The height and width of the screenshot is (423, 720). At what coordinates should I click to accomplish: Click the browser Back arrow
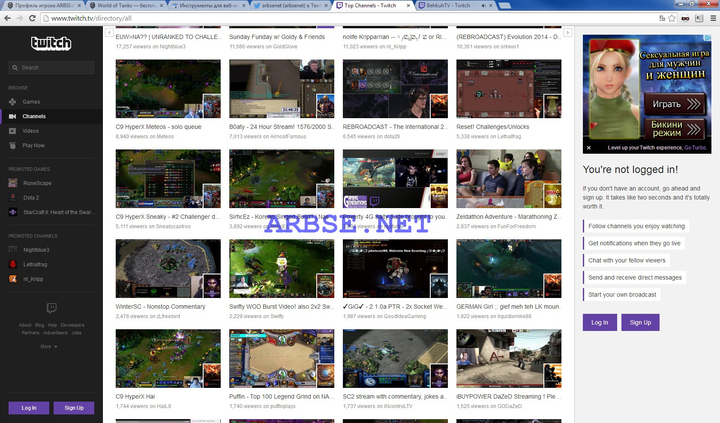7,18
